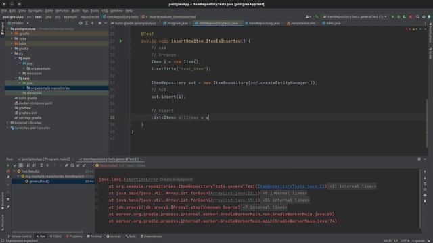433x243 pixels.
Task: Open the Dependencies tool window button
Action: pos(152,236)
